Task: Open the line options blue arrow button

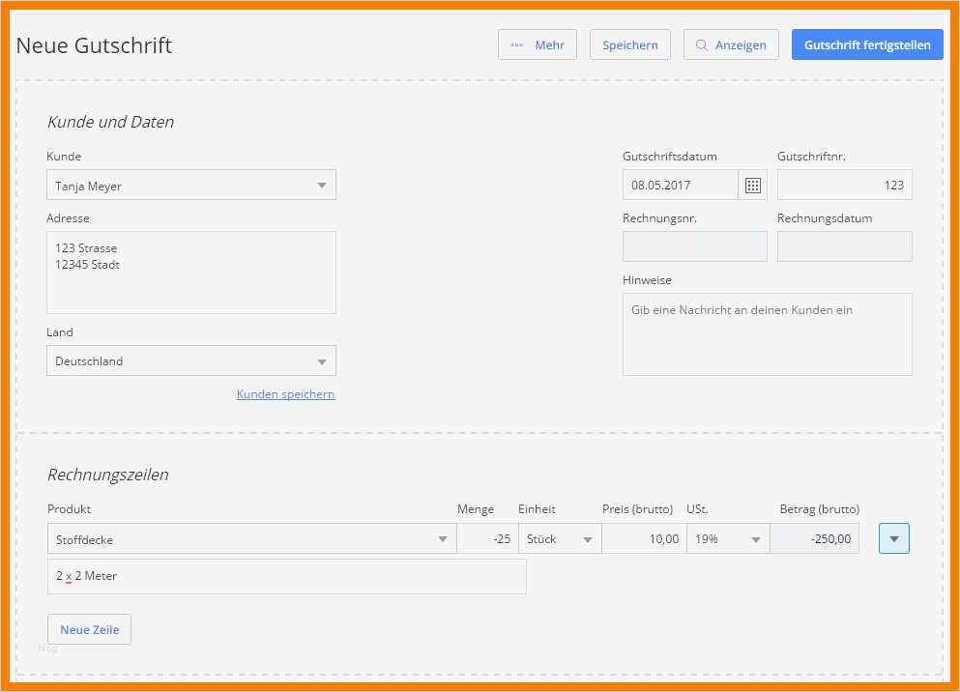Action: [894, 538]
